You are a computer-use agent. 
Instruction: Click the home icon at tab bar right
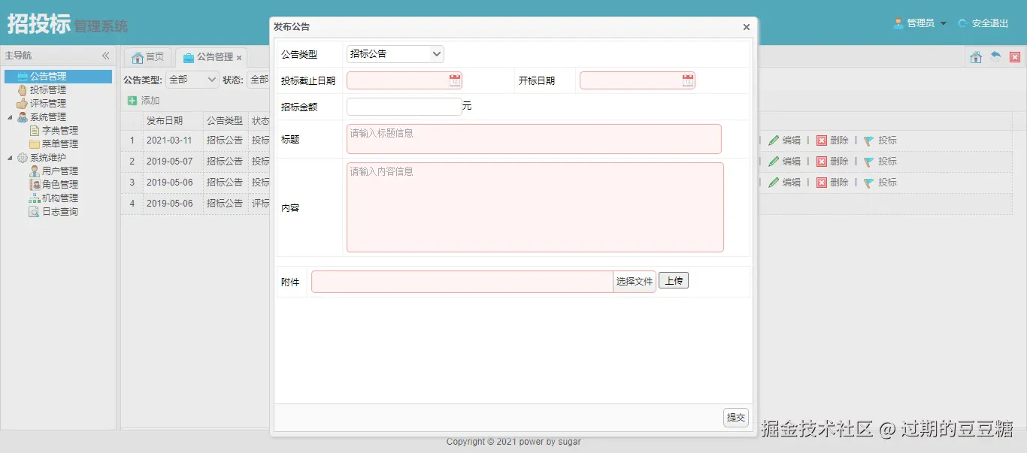[976, 57]
